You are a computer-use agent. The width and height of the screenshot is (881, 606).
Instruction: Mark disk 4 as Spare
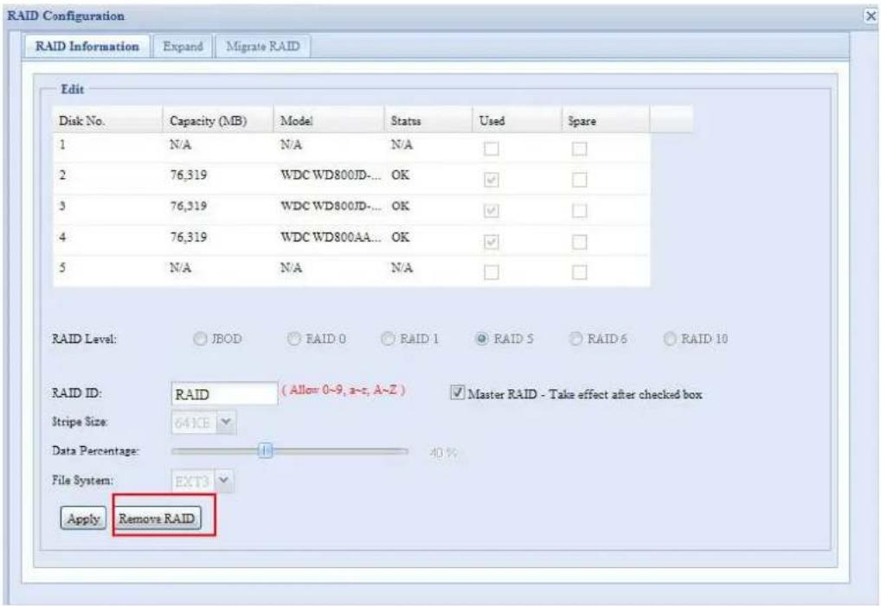[x=579, y=242]
